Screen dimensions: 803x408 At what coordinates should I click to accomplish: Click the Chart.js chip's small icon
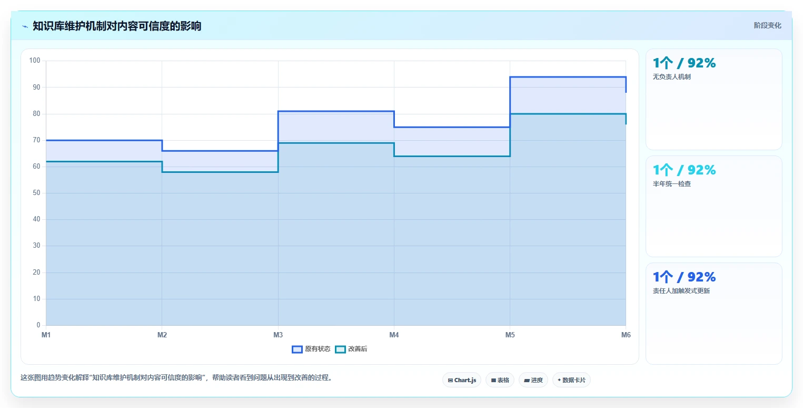pyautogui.click(x=450, y=380)
